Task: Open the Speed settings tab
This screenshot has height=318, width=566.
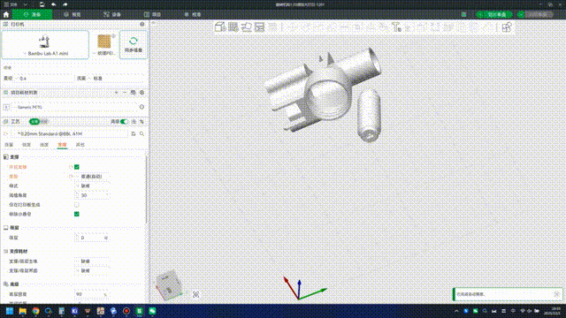Action: pyautogui.click(x=44, y=145)
